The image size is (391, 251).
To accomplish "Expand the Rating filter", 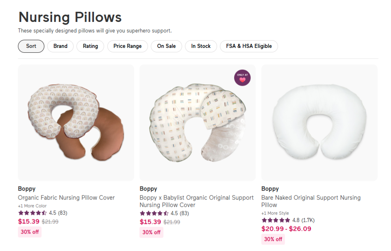I will tap(90, 46).
